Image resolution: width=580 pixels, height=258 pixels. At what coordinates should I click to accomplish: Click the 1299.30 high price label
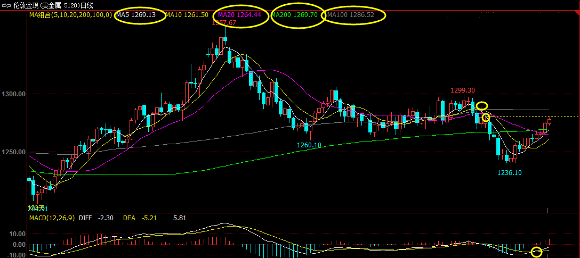coord(463,90)
